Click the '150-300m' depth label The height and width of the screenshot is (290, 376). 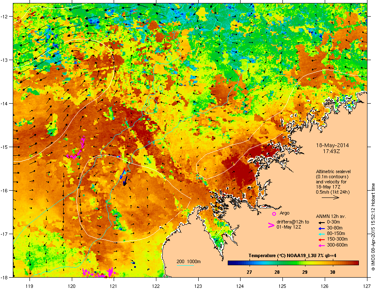coord(337,239)
